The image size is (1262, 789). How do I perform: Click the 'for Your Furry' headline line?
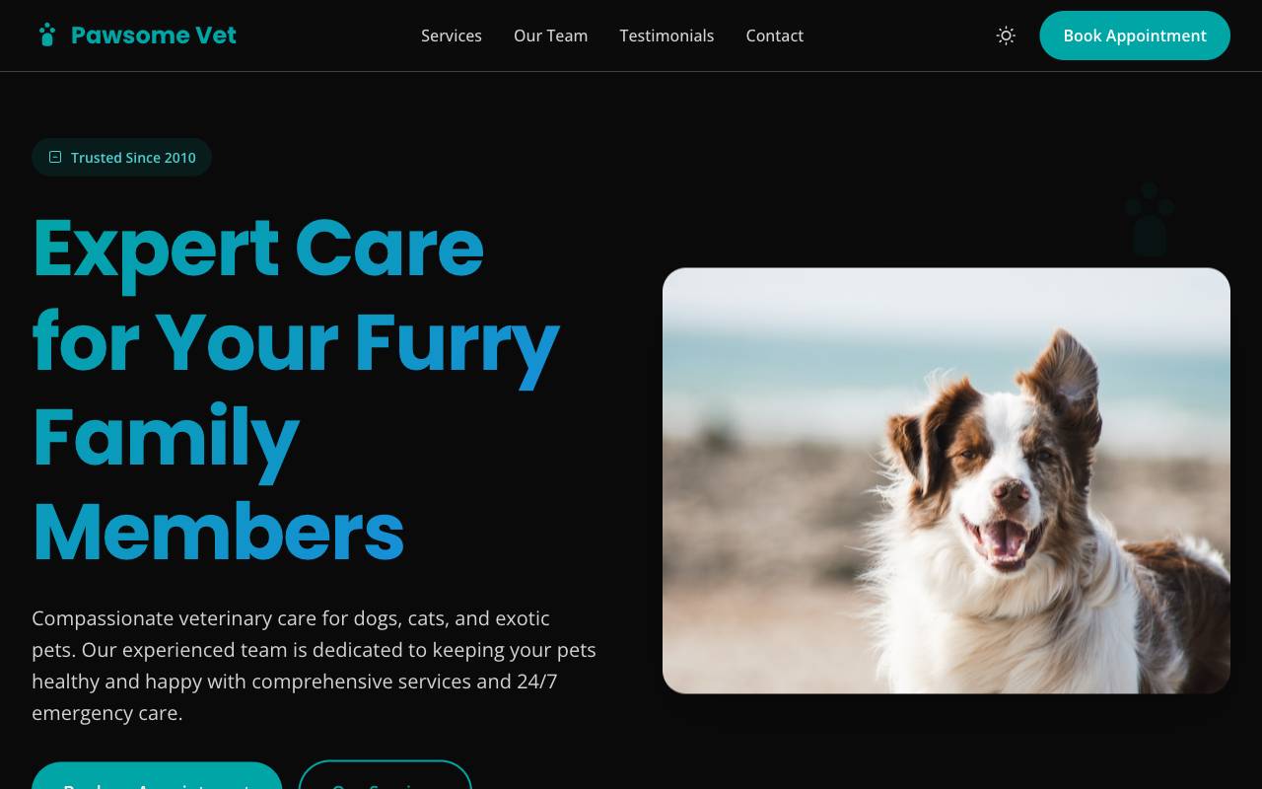point(296,343)
